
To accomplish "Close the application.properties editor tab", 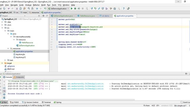I will (135, 16).
